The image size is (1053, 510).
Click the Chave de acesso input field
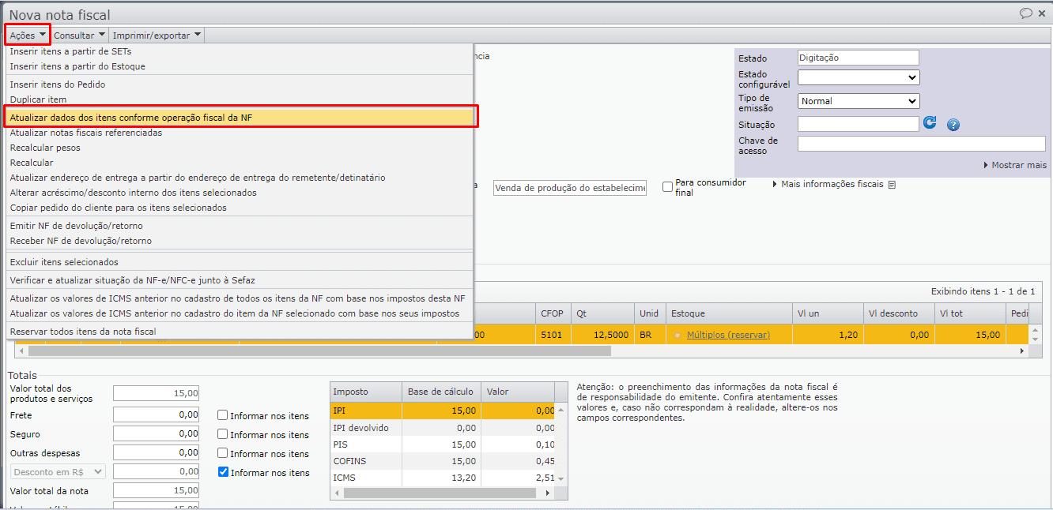(921, 144)
